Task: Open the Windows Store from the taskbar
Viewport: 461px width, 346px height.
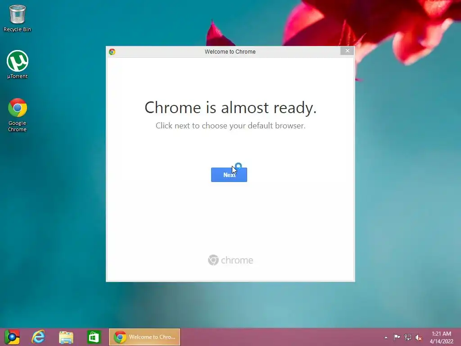Action: click(94, 337)
